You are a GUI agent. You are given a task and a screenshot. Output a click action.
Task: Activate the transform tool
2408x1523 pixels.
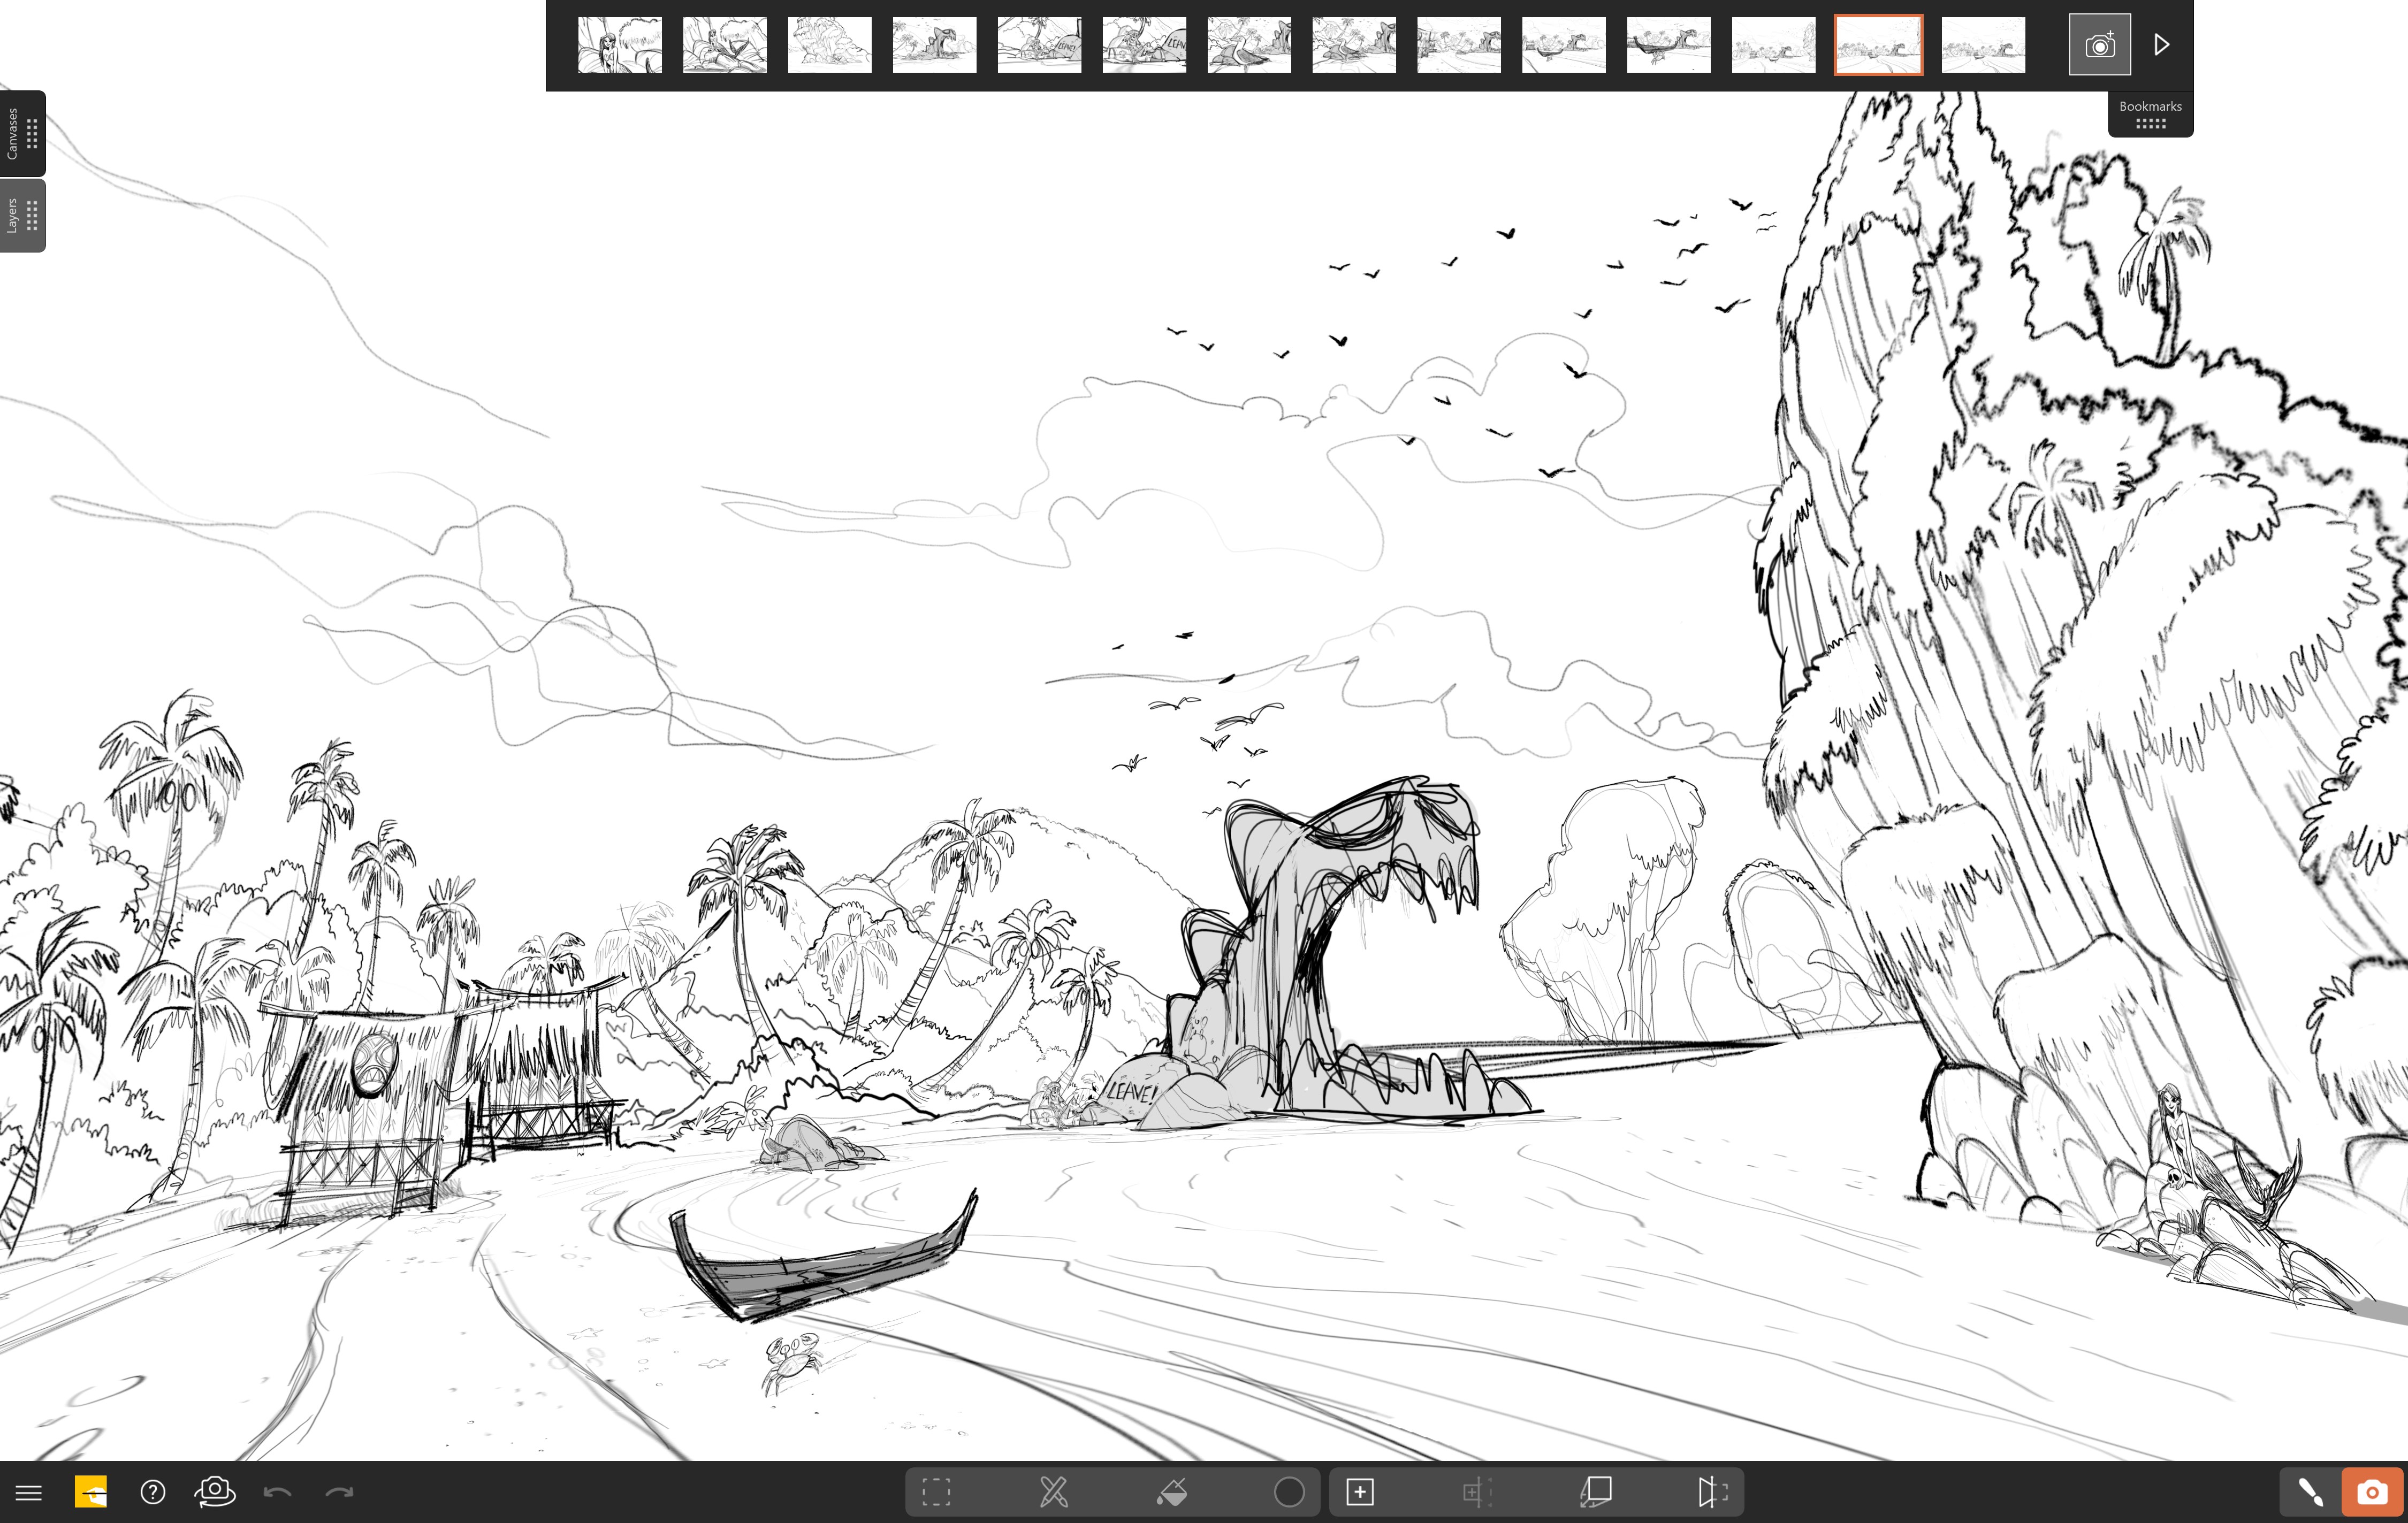point(1477,1491)
